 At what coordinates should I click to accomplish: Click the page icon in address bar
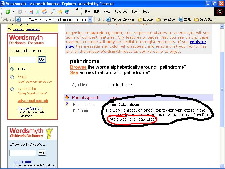(x=19, y=19)
